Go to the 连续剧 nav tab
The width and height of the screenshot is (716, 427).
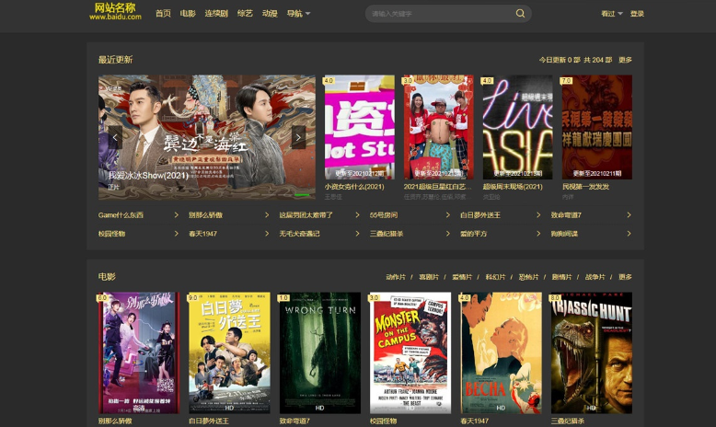[216, 14]
